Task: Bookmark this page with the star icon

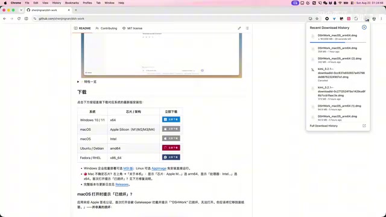Action: pyautogui.click(x=317, y=19)
